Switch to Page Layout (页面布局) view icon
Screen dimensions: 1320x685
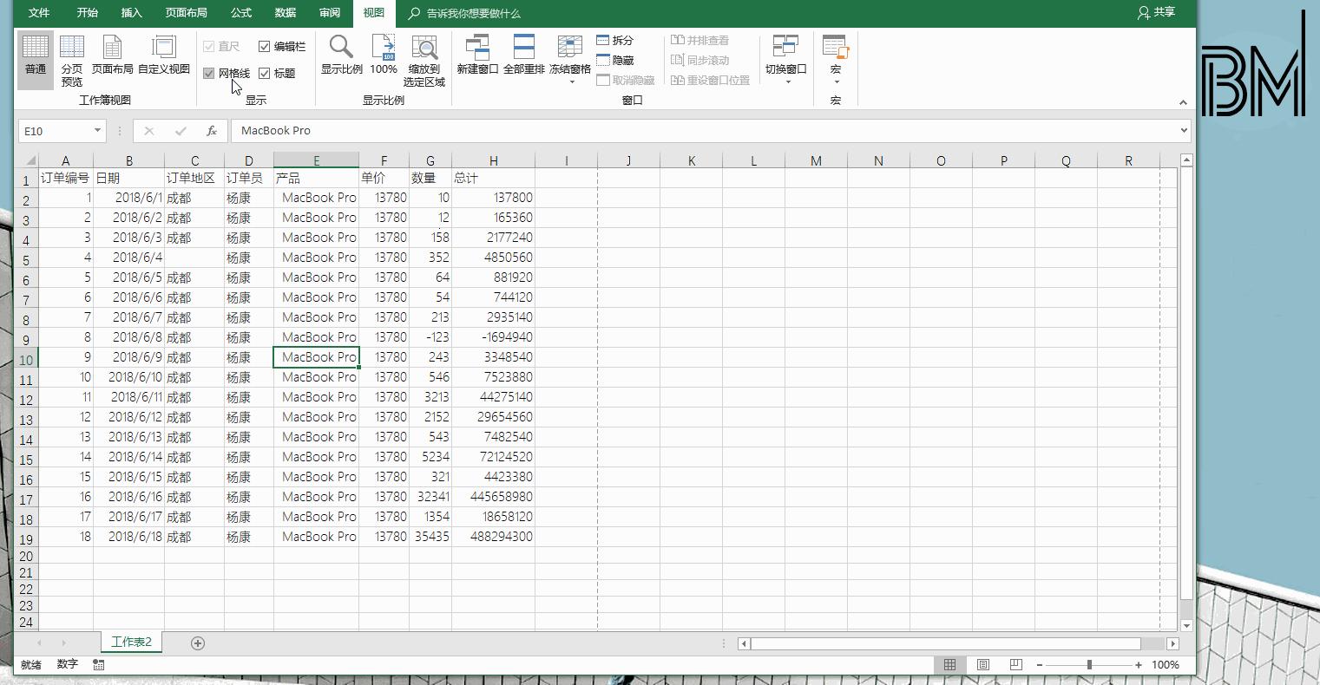112,56
